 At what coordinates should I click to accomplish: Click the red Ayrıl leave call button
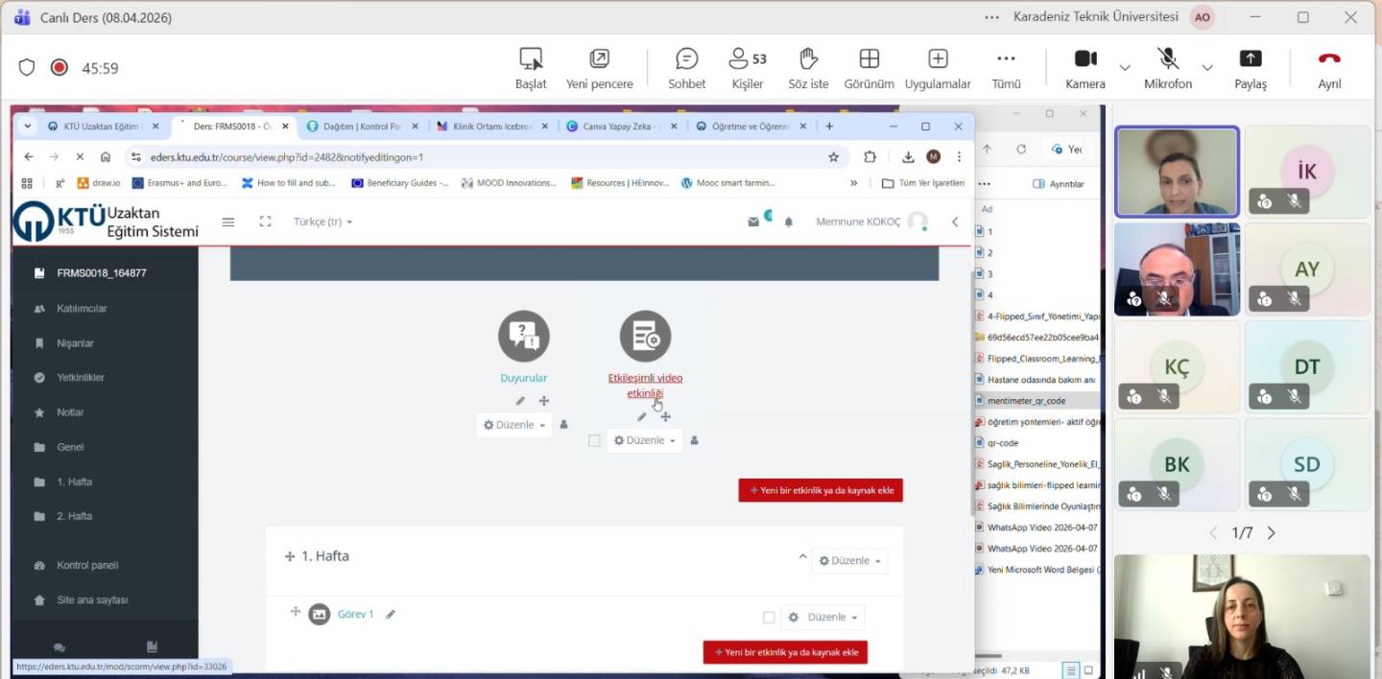pyautogui.click(x=1328, y=68)
